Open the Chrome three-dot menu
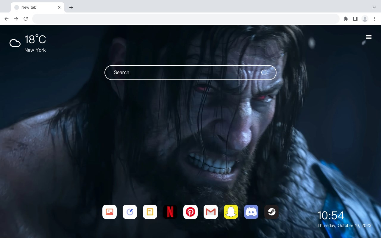This screenshot has height=238, width=381. tap(374, 19)
